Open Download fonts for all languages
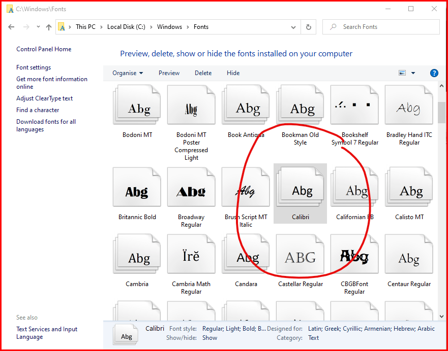This screenshot has height=351, width=448. [46, 126]
